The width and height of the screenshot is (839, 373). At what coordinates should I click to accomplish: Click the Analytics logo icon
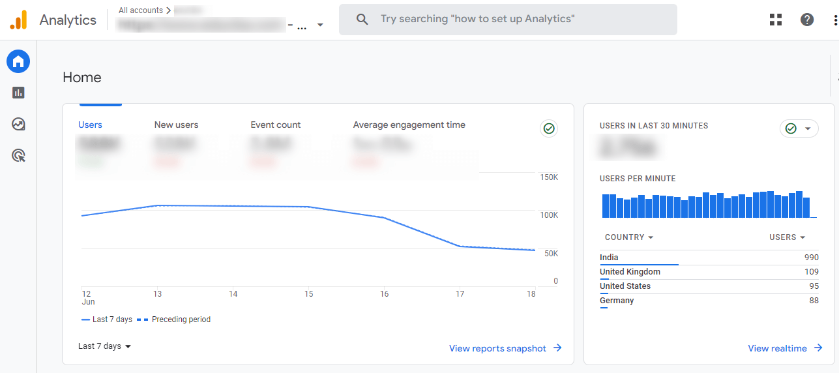click(x=18, y=20)
